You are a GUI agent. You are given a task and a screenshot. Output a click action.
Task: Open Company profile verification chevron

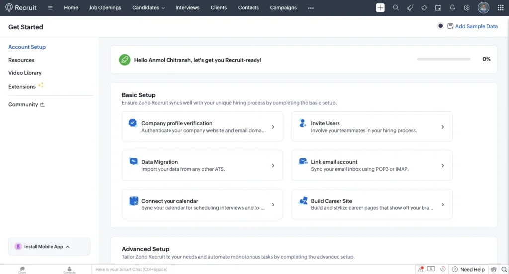[273, 127]
